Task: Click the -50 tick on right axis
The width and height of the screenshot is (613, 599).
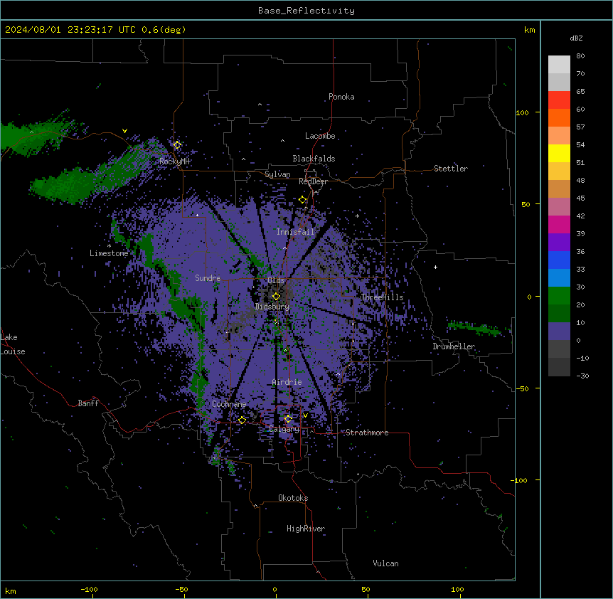Action: tap(522, 388)
